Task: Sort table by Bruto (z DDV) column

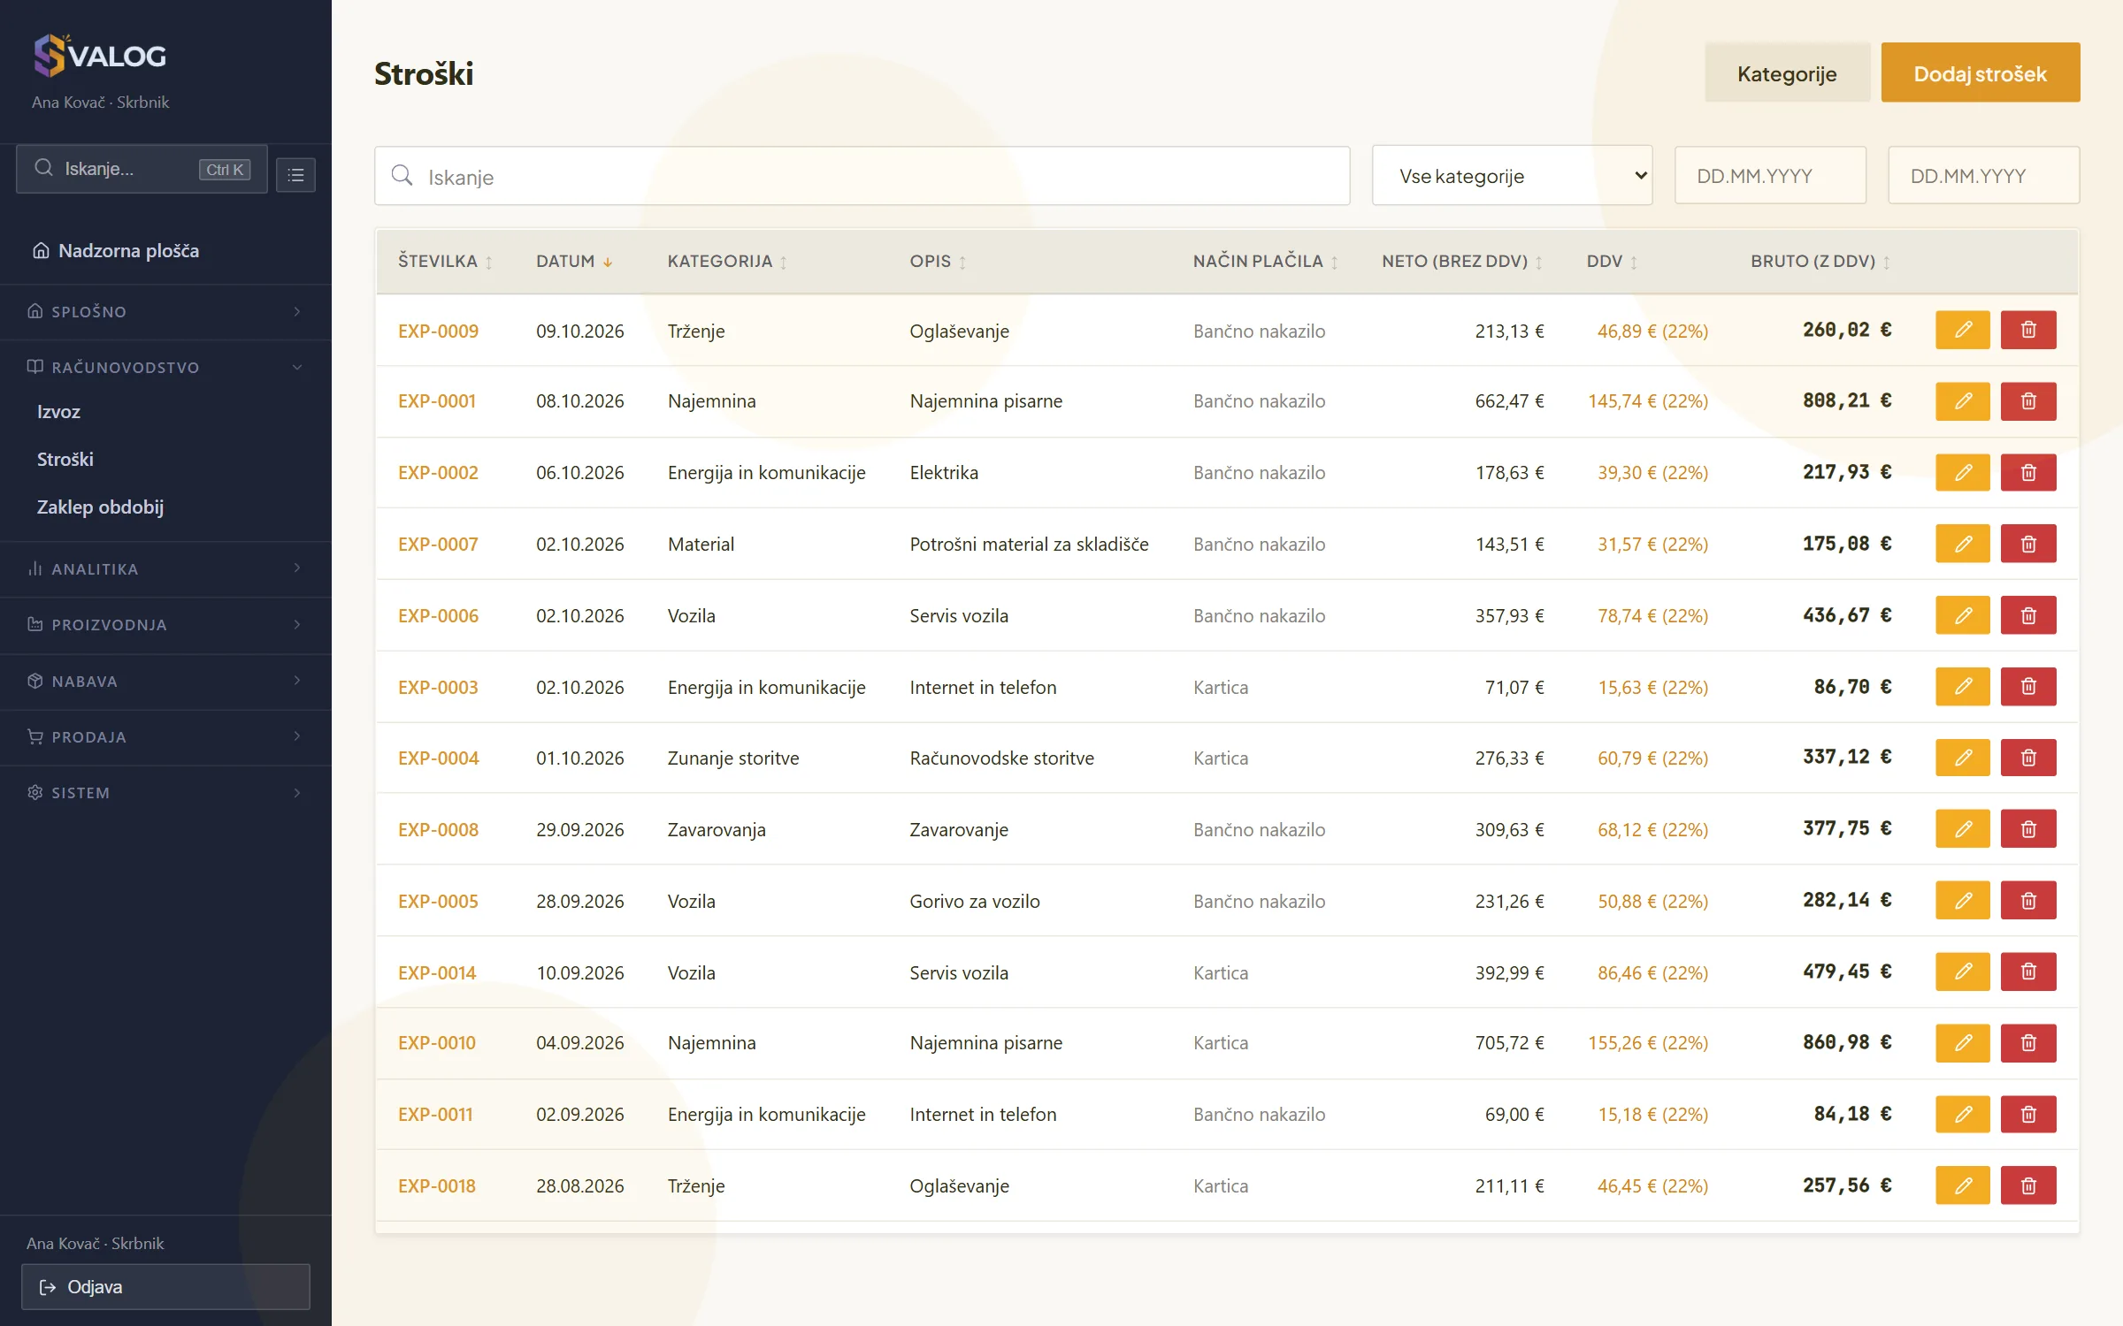Action: (x=1820, y=262)
